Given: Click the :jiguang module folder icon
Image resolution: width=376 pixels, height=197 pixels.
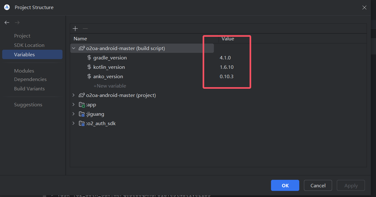Looking at the screenshot, I should [82, 114].
